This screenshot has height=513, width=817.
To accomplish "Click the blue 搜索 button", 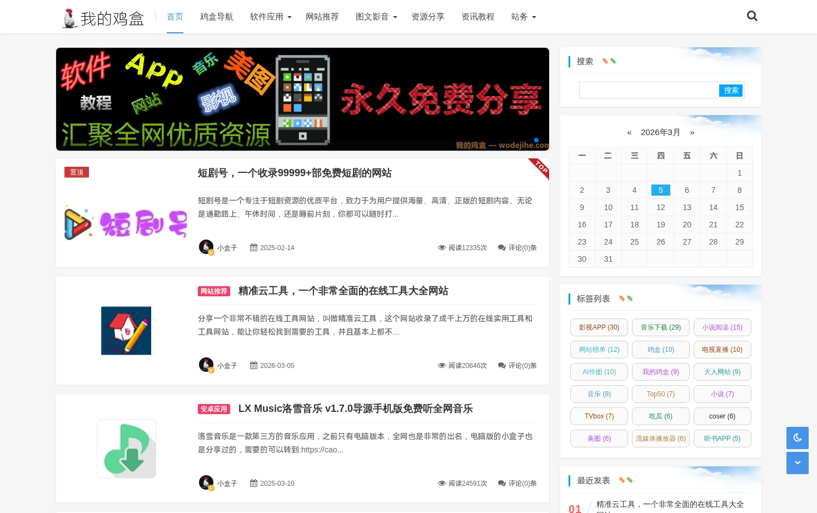I will pos(731,90).
